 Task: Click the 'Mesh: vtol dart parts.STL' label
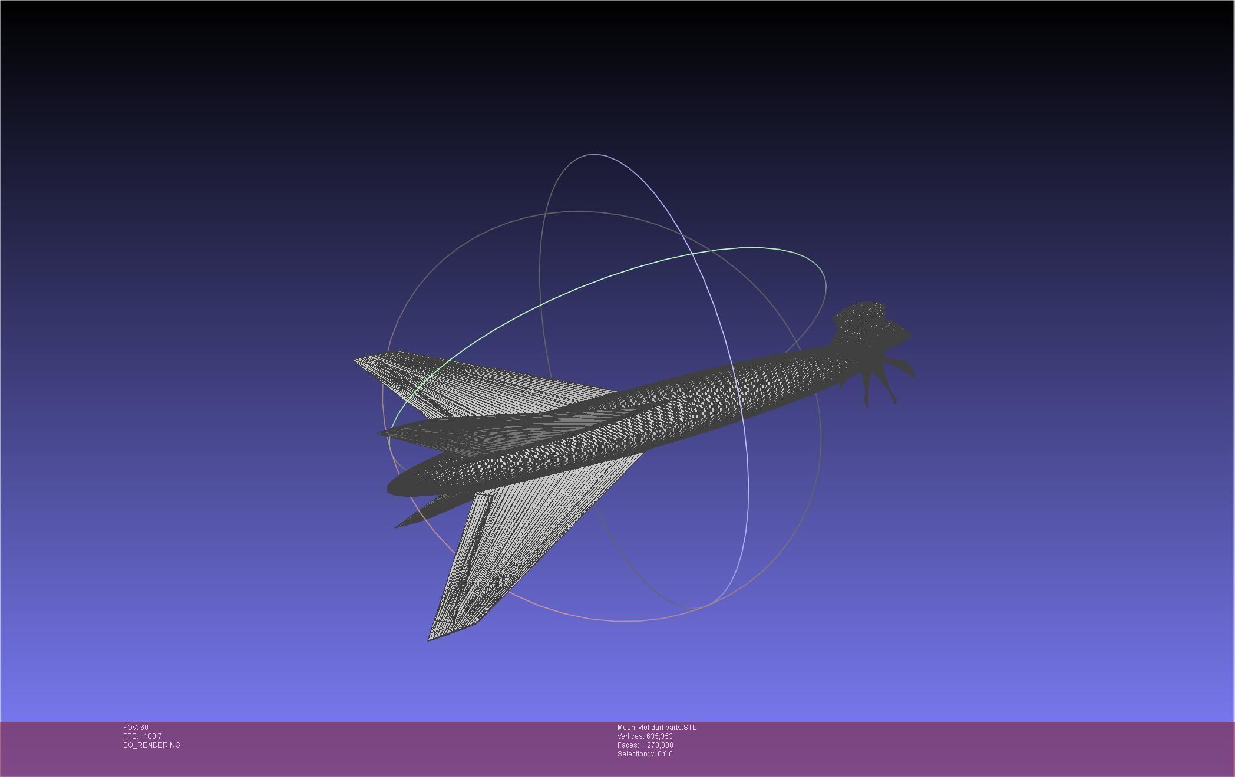pyautogui.click(x=656, y=728)
